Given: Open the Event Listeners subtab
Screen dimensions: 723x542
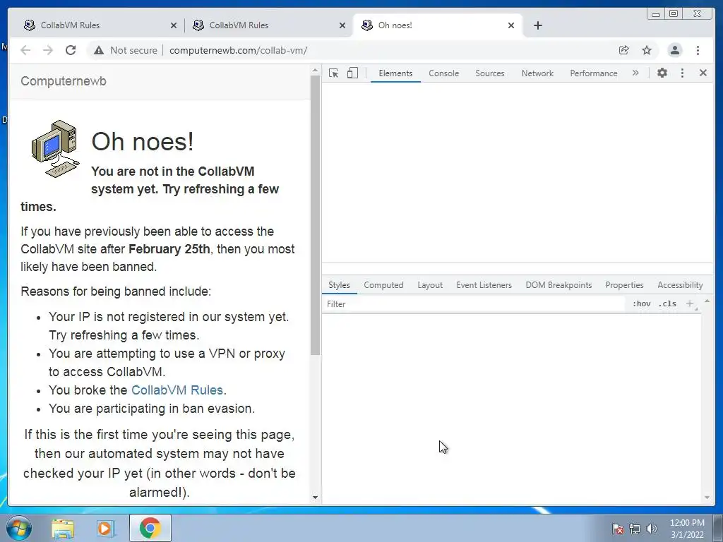Looking at the screenshot, I should (x=484, y=285).
